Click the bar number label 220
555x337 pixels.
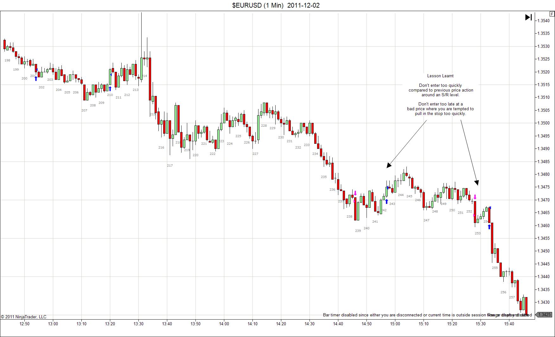[x=195, y=155]
